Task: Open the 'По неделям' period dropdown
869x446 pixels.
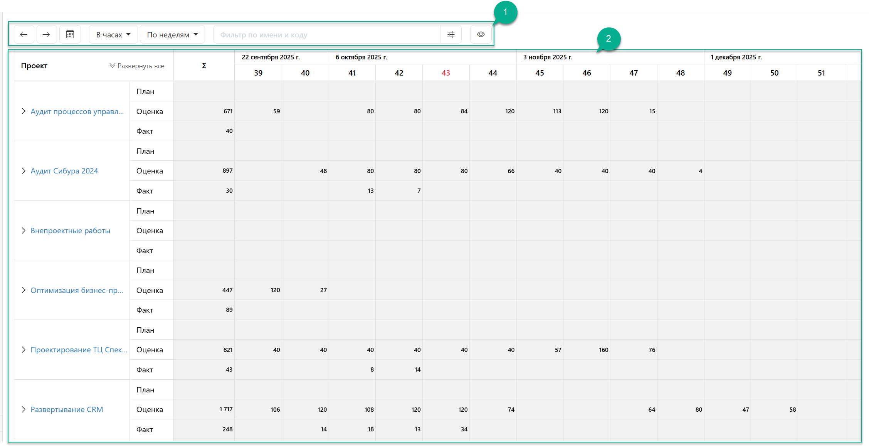Action: point(172,35)
